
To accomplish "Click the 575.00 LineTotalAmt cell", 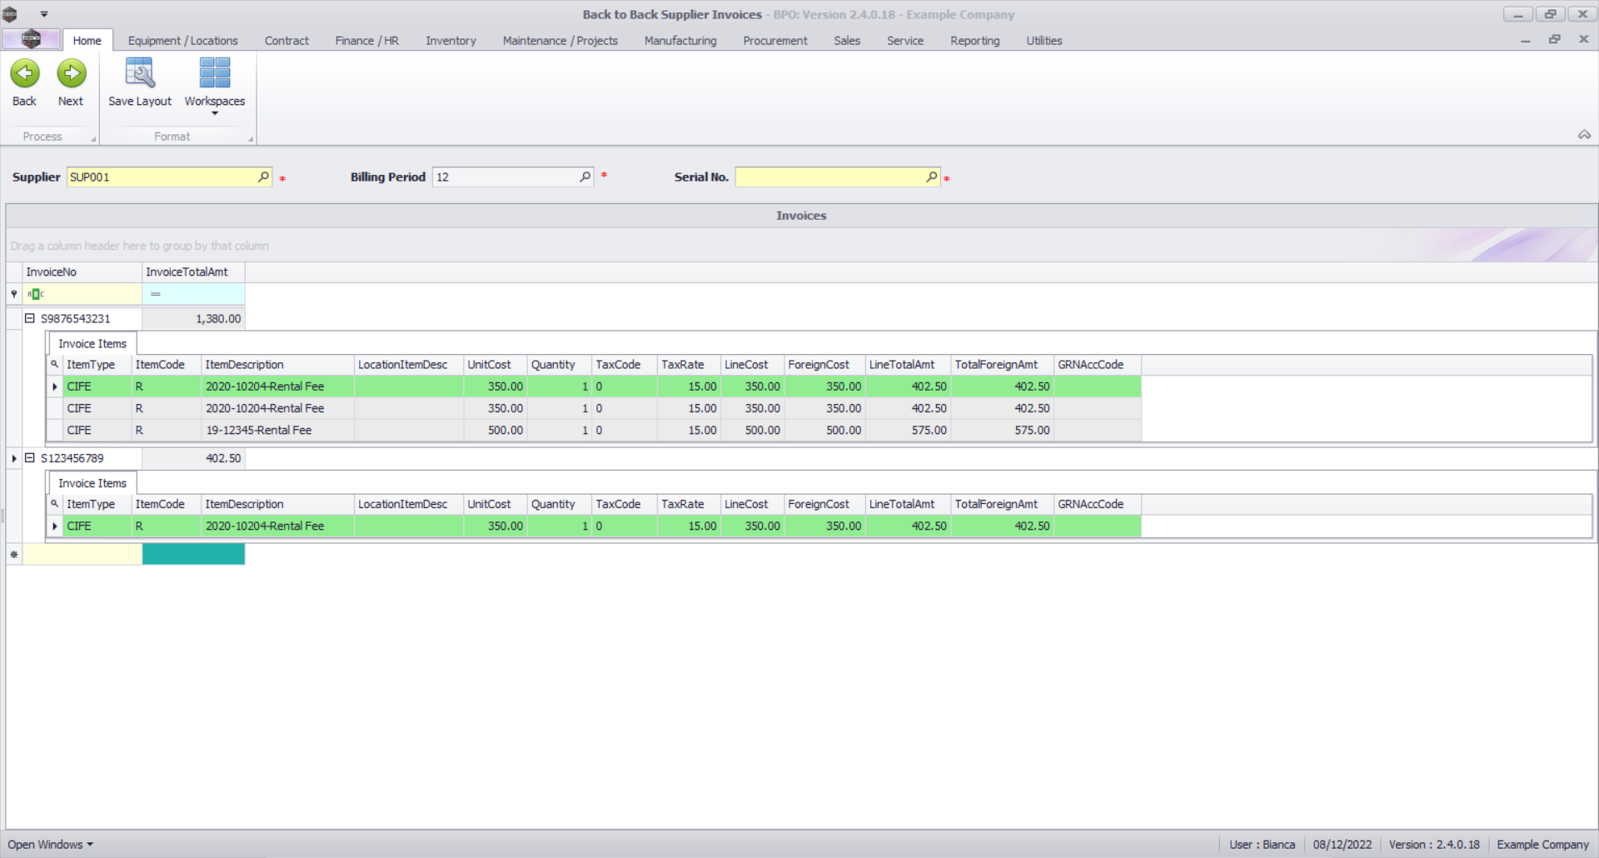I will 908,430.
